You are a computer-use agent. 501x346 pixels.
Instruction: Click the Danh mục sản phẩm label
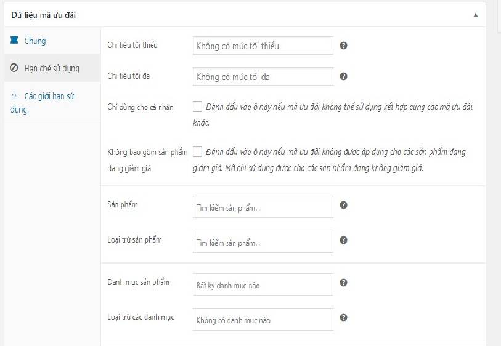pos(139,282)
